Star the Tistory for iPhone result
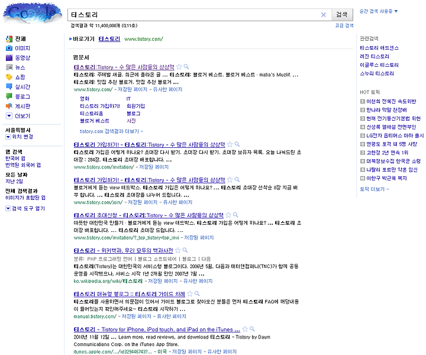This screenshot has height=355, width=426. [245, 329]
